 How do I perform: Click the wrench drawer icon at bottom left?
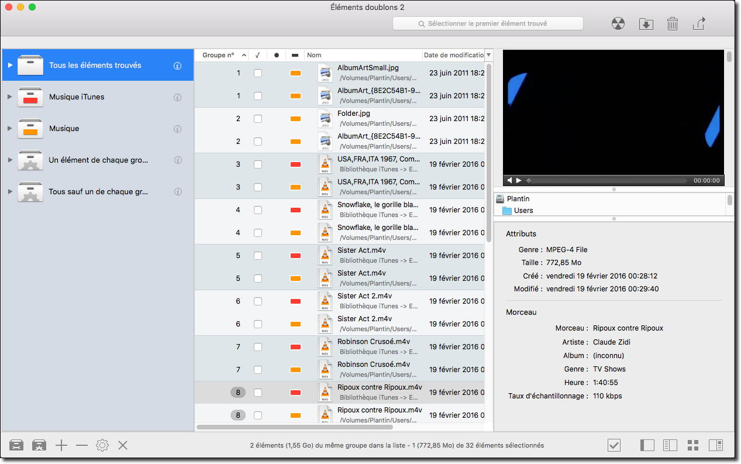16,445
